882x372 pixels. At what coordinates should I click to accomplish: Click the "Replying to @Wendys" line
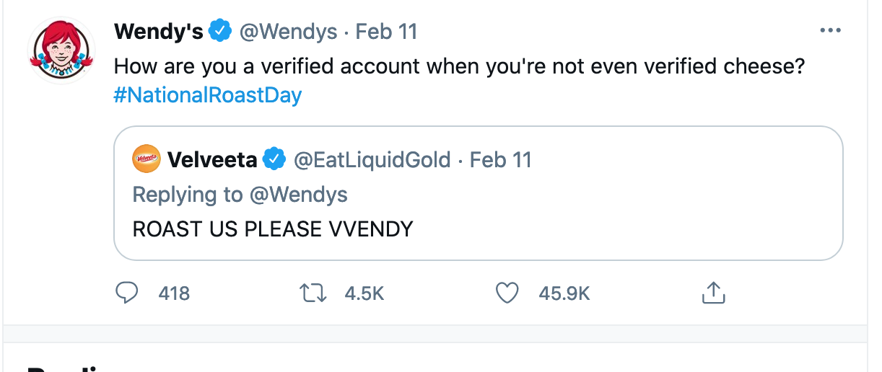point(240,194)
